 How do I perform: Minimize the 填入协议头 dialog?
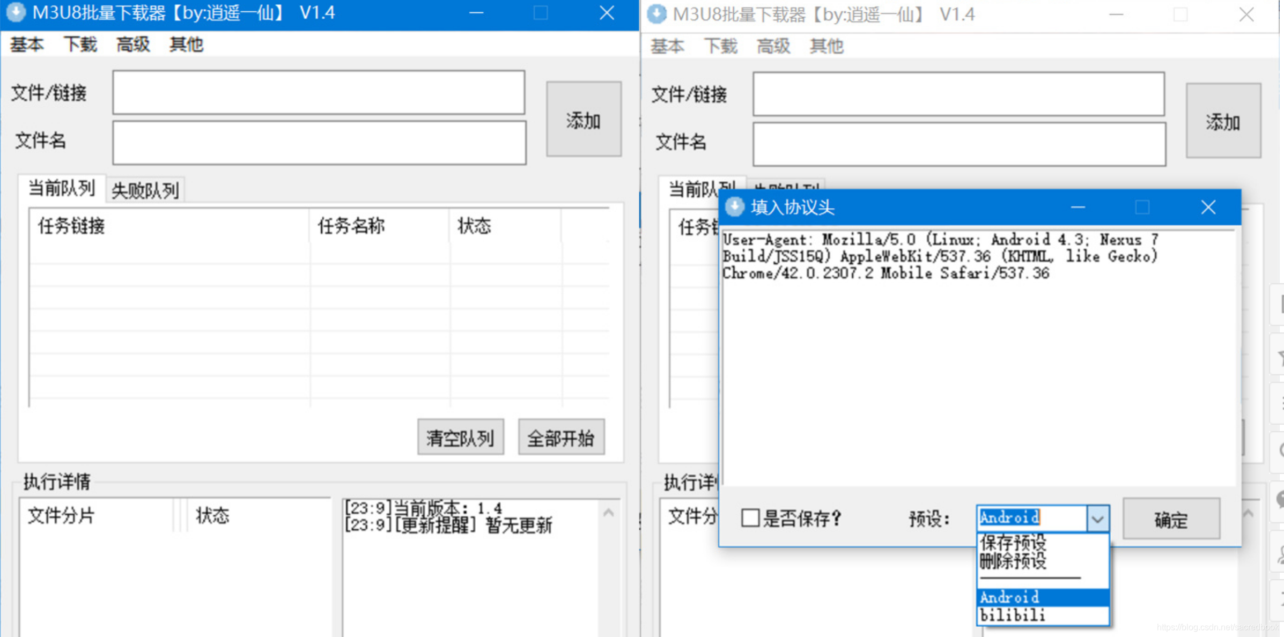click(x=1078, y=207)
